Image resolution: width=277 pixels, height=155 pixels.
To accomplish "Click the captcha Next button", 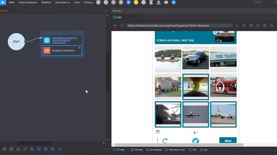I will 228,141.
